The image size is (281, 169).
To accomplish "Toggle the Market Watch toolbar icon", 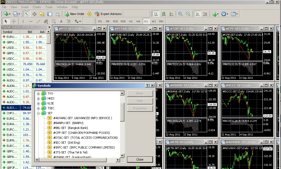I will coord(27,14).
